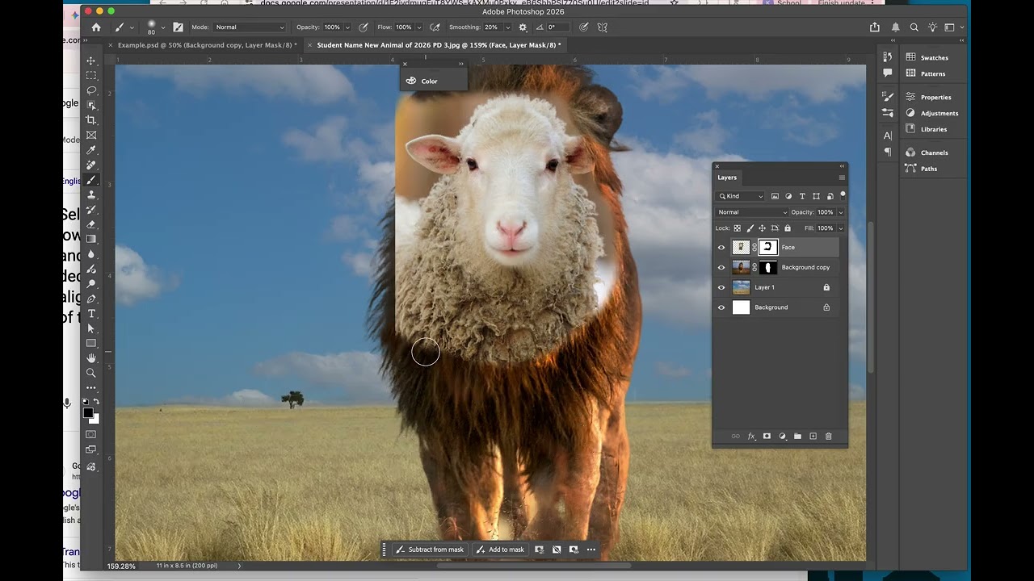Viewport: 1034px width, 581px height.
Task: Toggle visibility of Layer 1
Action: (x=721, y=287)
